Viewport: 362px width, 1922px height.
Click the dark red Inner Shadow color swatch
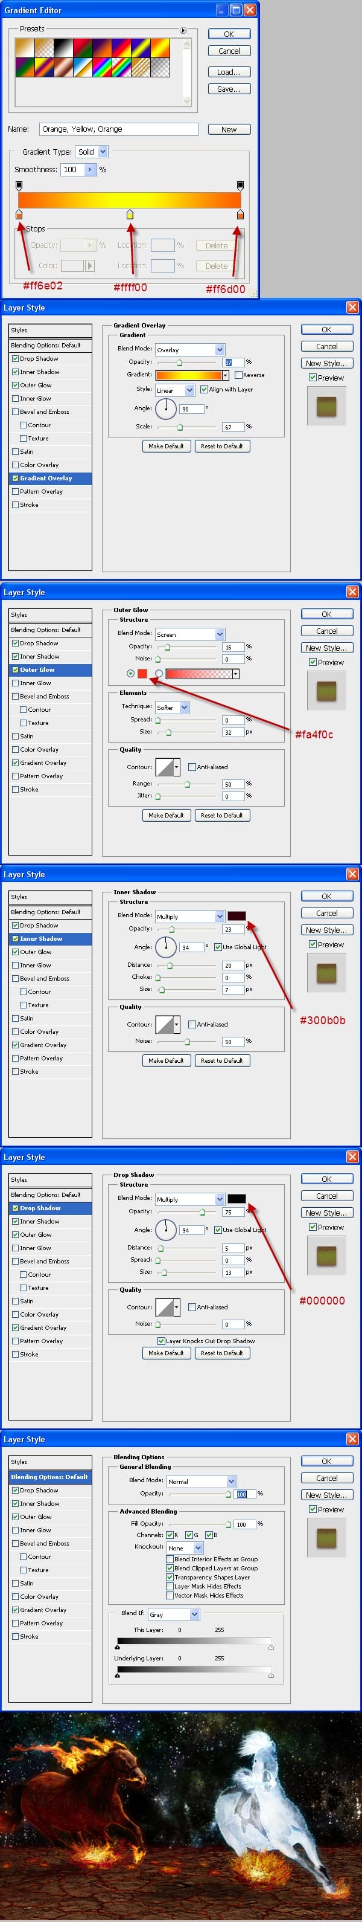(x=237, y=915)
